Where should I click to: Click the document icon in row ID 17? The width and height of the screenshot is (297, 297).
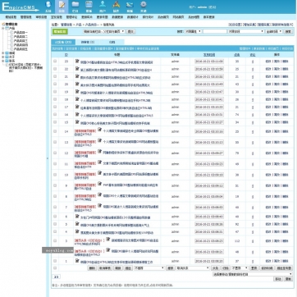click(x=77, y=107)
